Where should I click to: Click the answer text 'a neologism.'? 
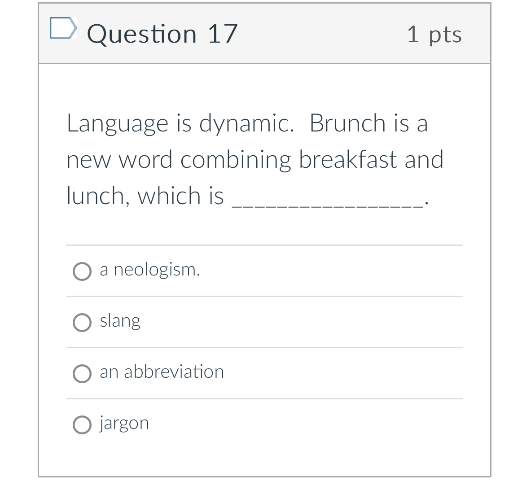point(150,270)
